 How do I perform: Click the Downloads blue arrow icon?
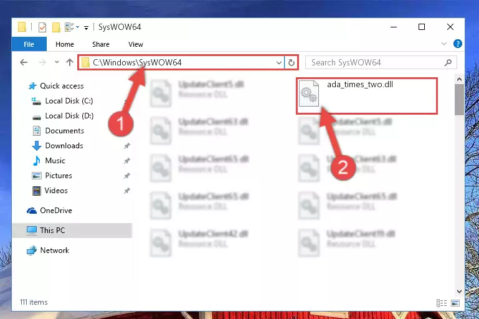point(37,146)
